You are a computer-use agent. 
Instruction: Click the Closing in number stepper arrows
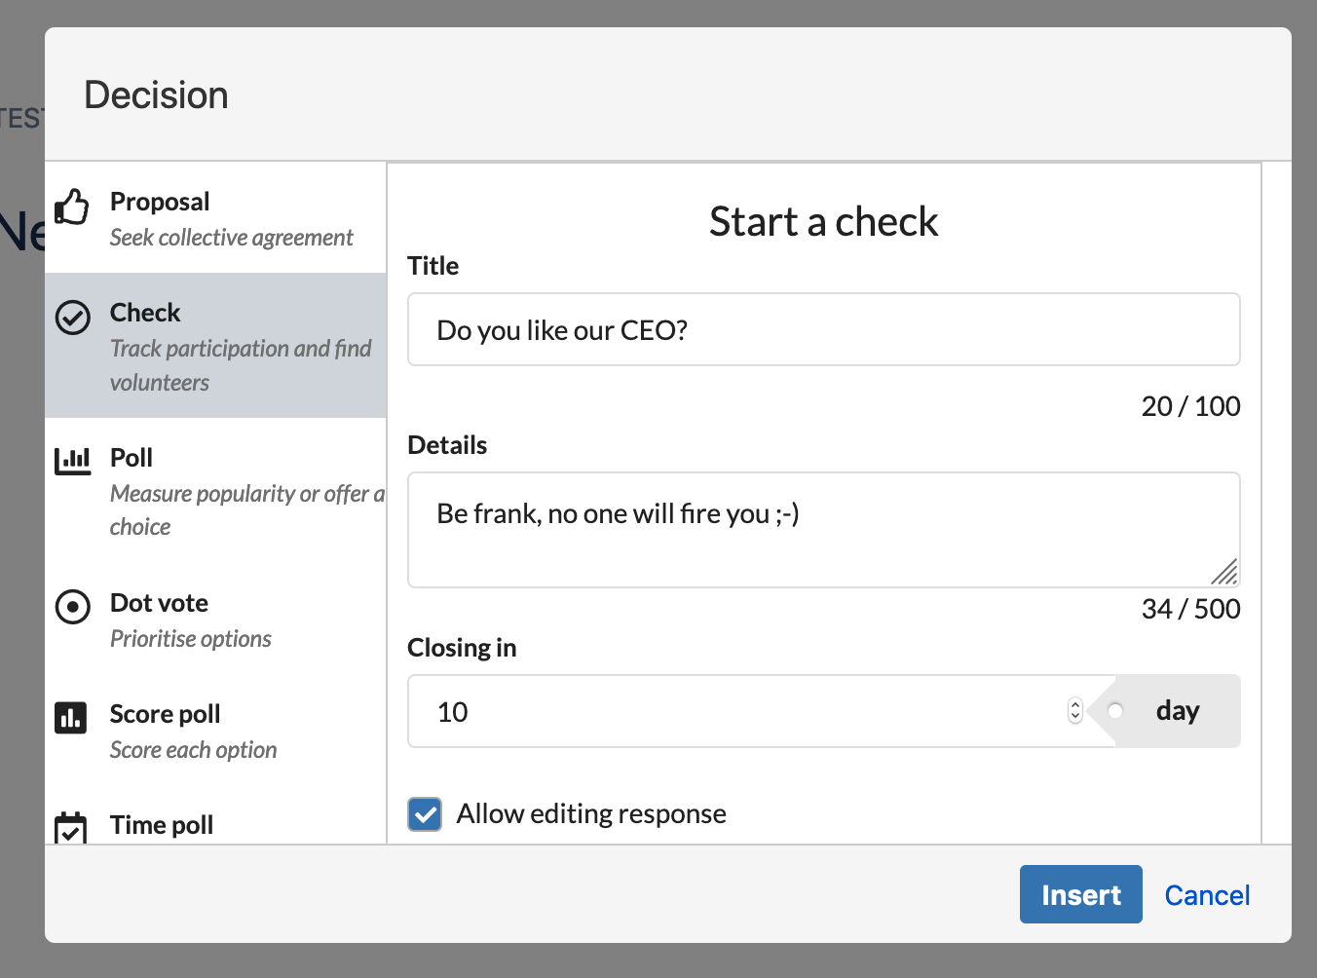(x=1075, y=711)
